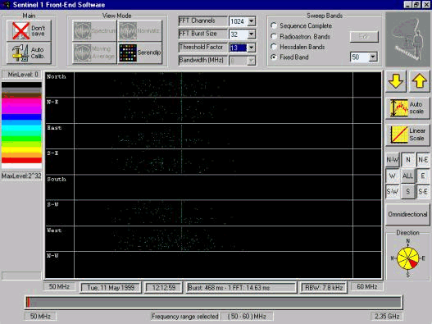
Task: Click the yellow down arrow button
Action: pyautogui.click(x=396, y=81)
